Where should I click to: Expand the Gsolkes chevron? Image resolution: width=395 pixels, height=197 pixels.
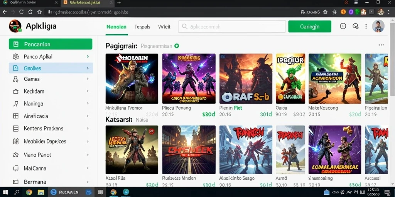coord(88,68)
